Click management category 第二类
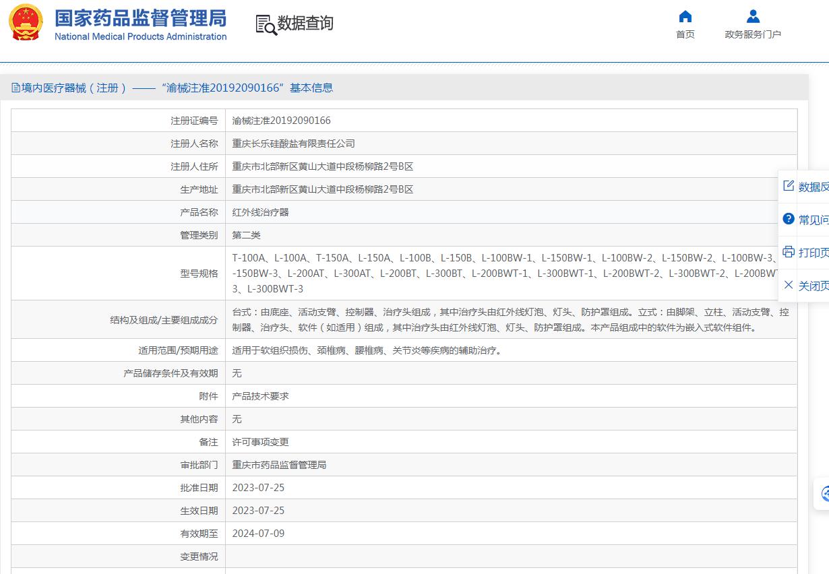829x574 pixels. [246, 235]
